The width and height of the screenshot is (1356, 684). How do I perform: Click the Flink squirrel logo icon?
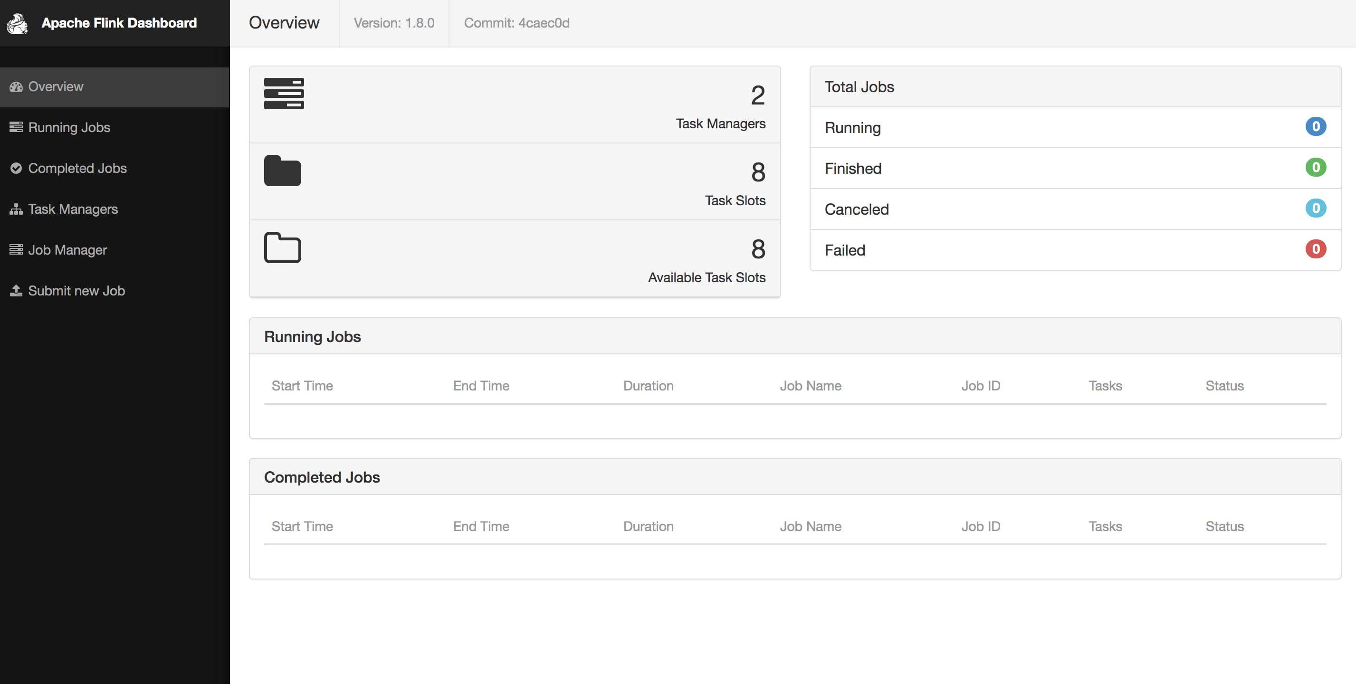18,23
